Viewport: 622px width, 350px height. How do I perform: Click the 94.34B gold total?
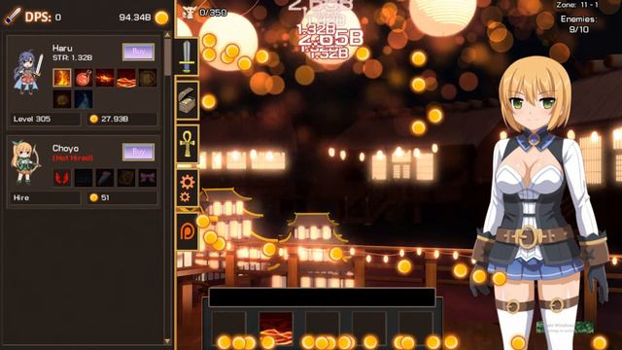click(x=135, y=17)
